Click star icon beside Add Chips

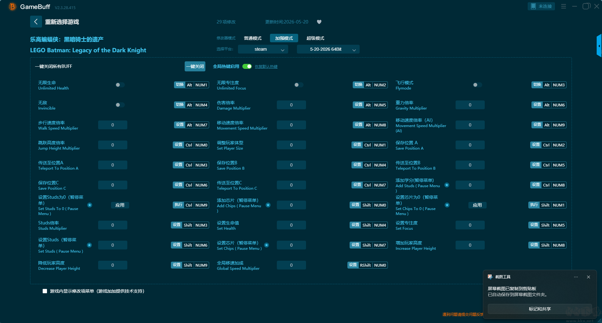click(268, 205)
